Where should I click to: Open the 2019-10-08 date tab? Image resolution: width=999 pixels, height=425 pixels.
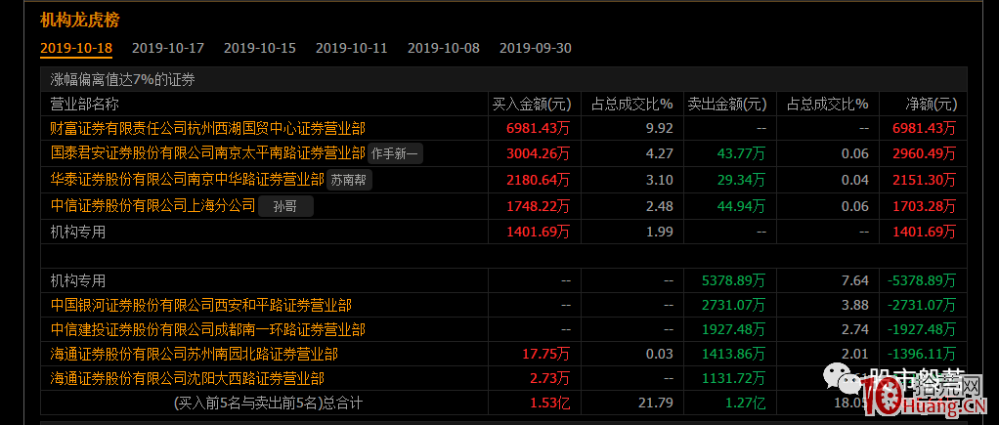[444, 49]
